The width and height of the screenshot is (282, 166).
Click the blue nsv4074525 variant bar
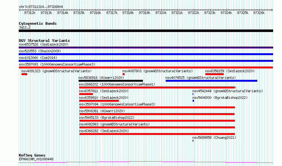pyautogui.click(x=212, y=81)
